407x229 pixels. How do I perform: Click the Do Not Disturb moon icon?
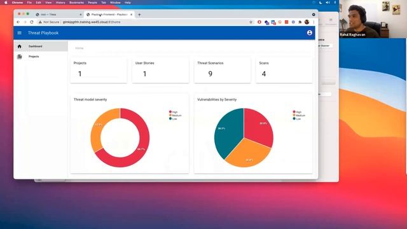321,3
